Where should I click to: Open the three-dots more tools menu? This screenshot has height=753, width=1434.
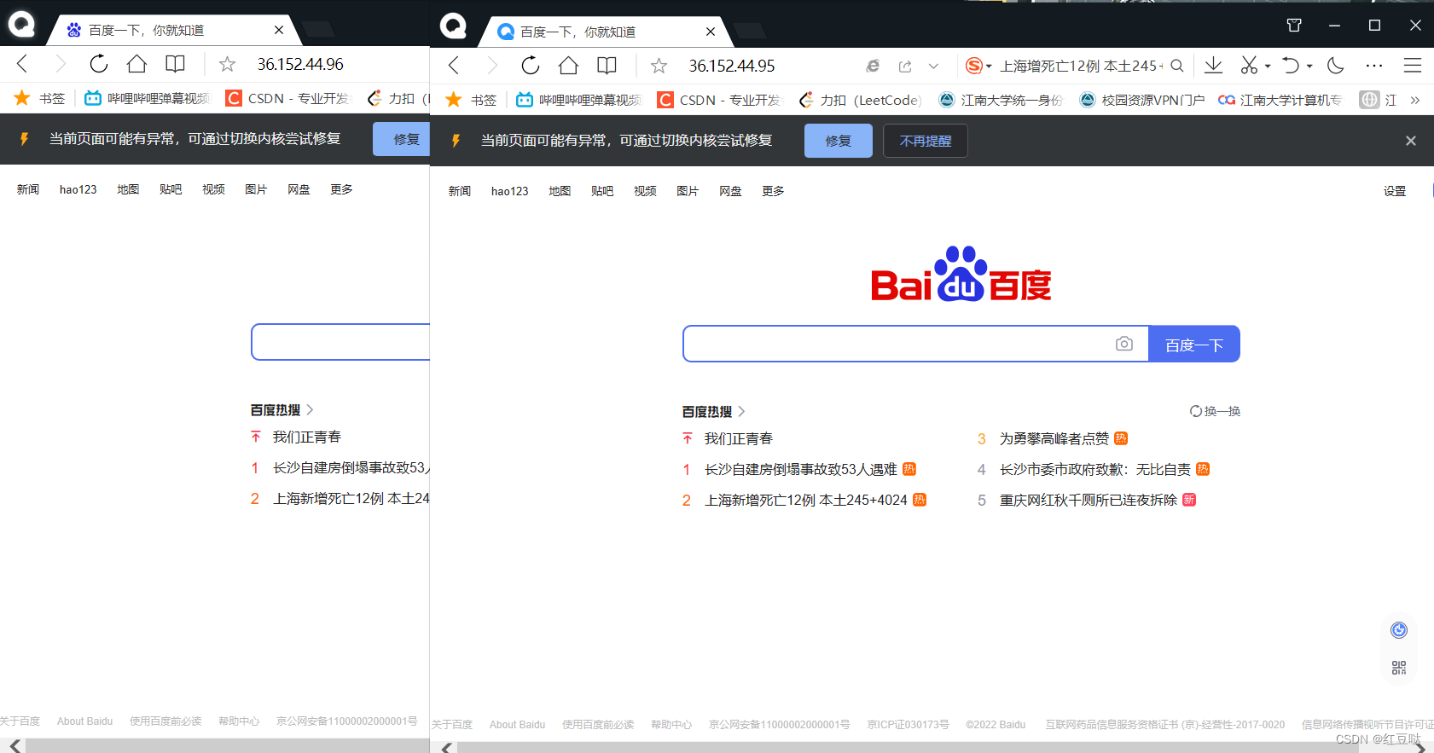click(1374, 66)
